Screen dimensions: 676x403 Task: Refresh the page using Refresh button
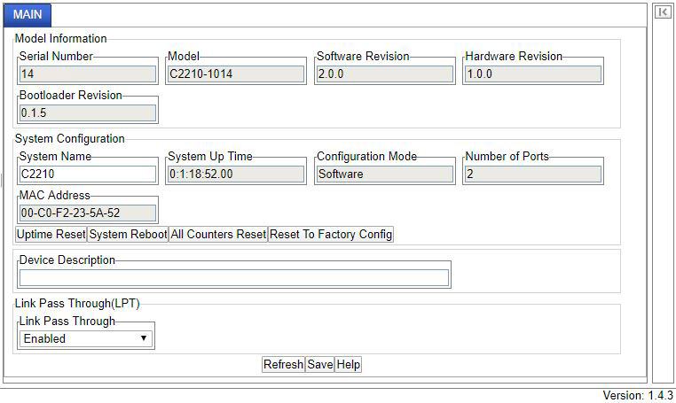(283, 365)
